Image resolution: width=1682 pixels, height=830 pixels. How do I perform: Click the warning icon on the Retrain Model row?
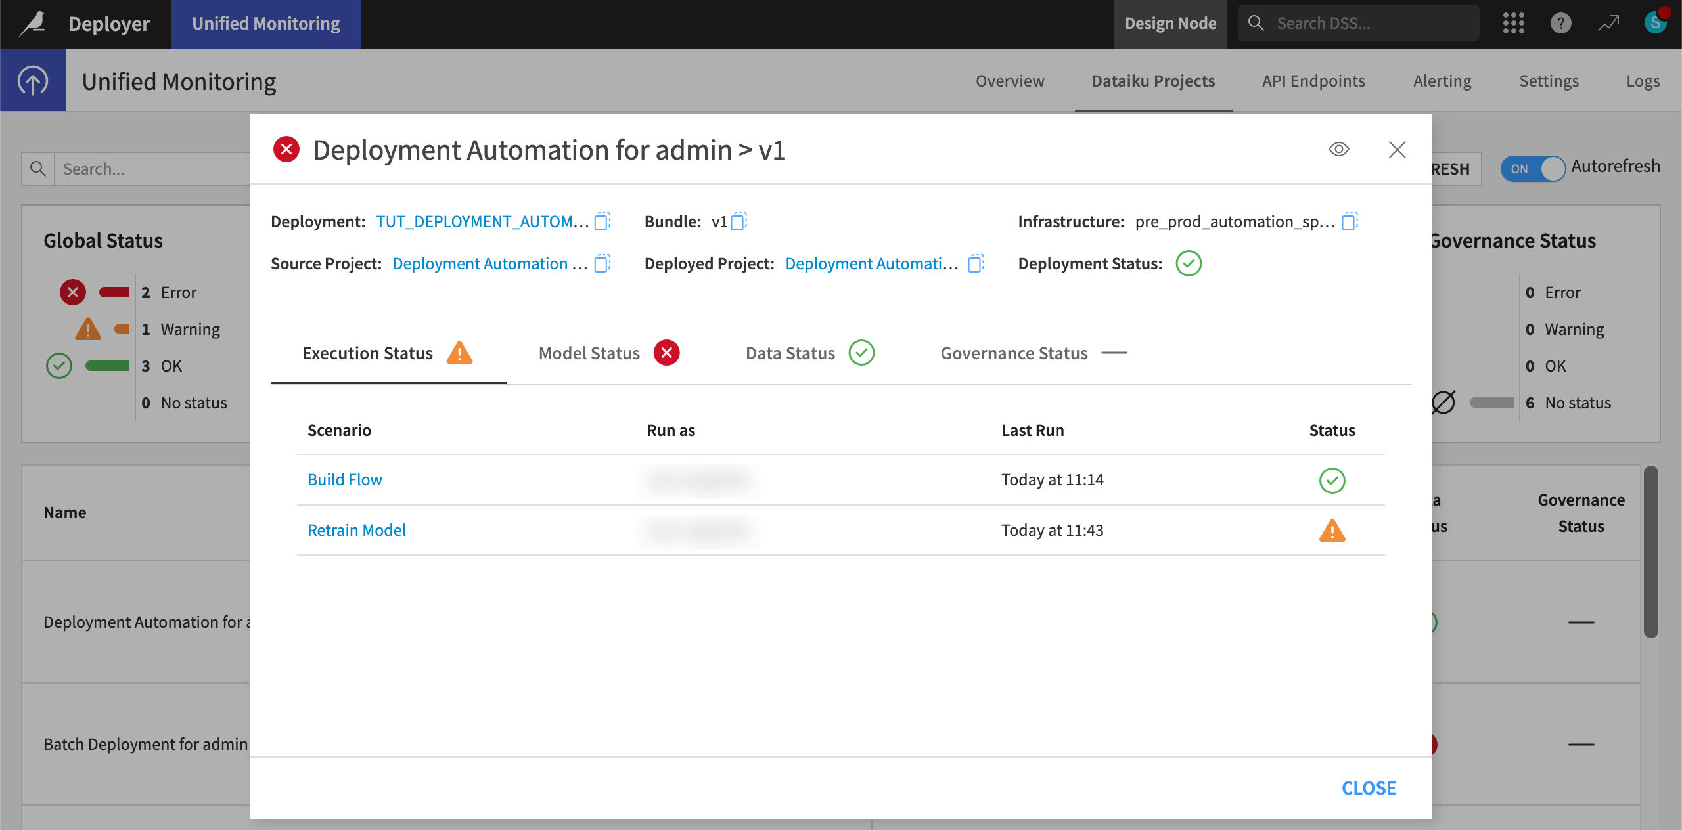click(1332, 531)
